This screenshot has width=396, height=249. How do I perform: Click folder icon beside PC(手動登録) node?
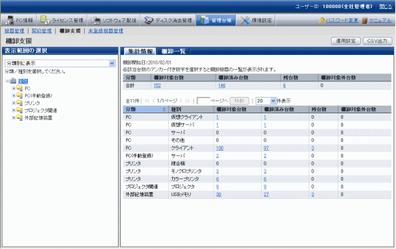(20, 96)
